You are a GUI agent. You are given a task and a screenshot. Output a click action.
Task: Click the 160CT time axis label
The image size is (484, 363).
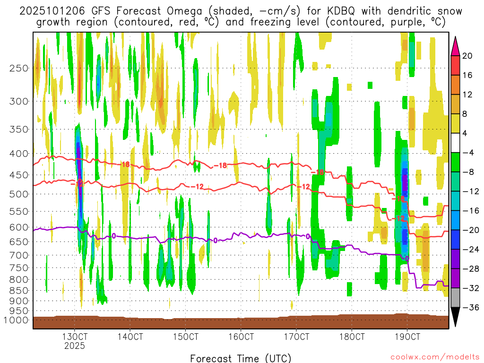click(241, 337)
